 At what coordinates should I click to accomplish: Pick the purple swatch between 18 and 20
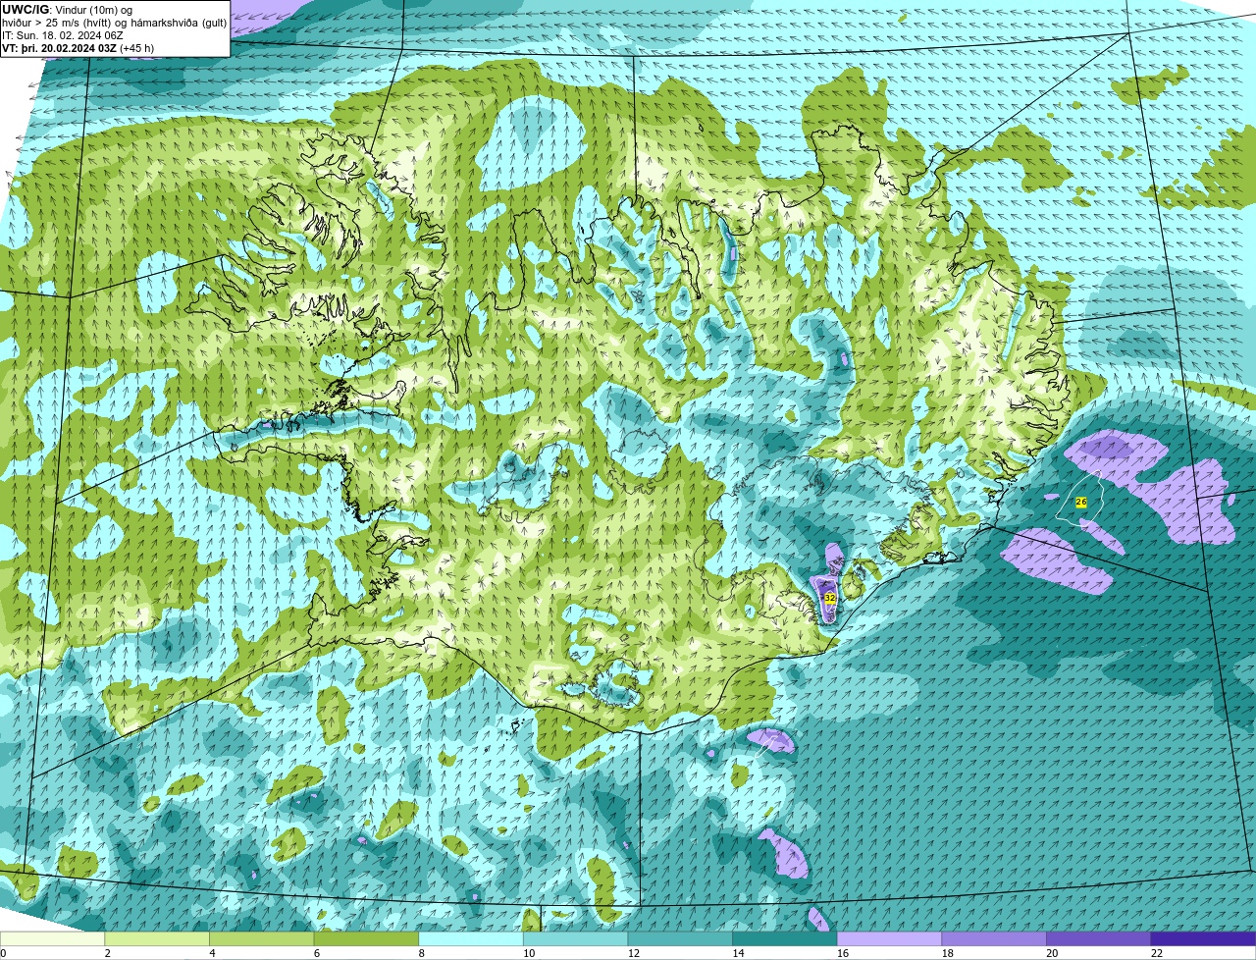994,938
